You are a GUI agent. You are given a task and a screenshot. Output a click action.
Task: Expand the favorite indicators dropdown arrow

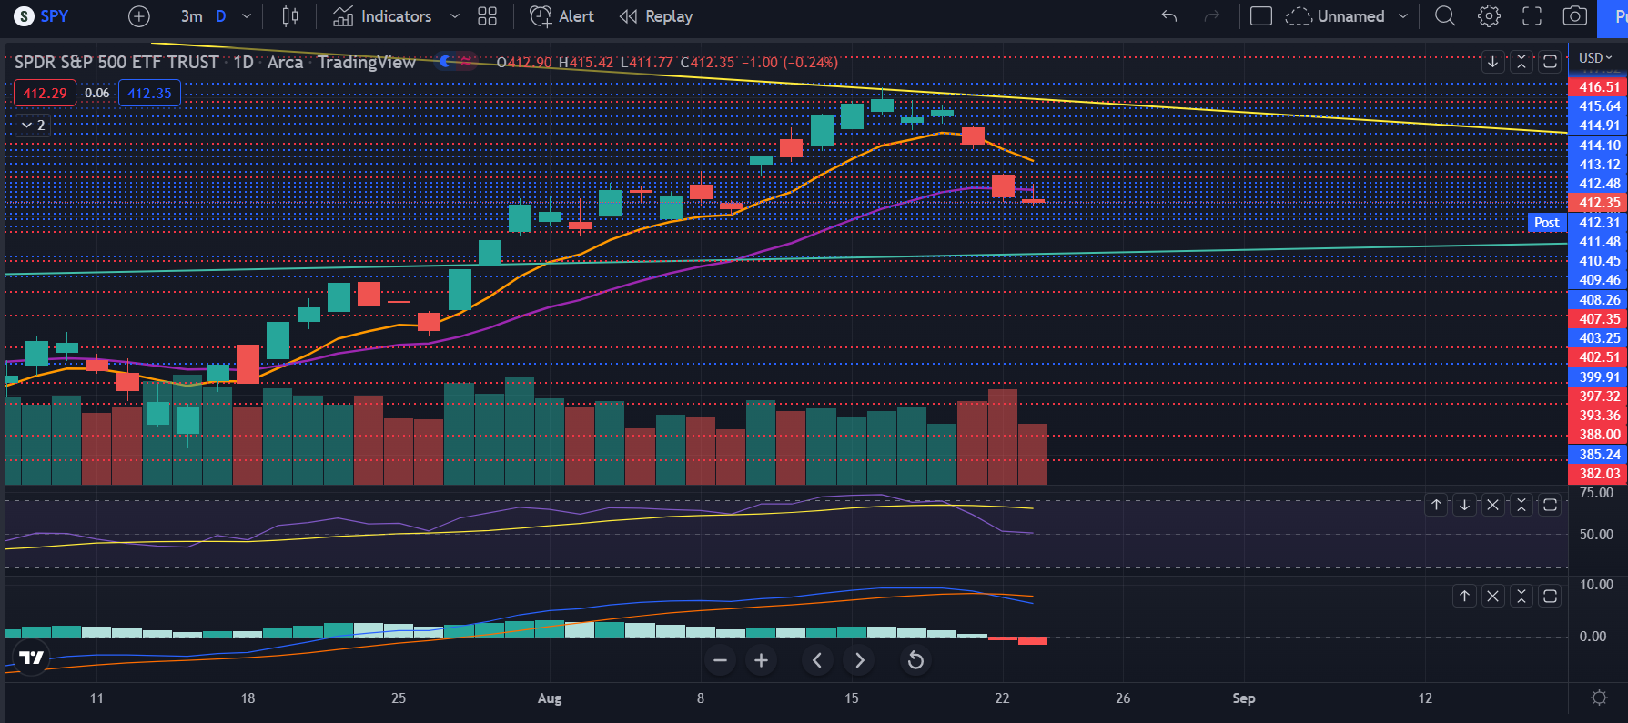(455, 16)
